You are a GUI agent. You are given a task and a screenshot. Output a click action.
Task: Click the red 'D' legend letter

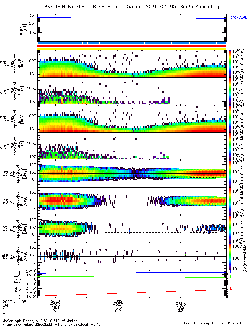[231, 289]
